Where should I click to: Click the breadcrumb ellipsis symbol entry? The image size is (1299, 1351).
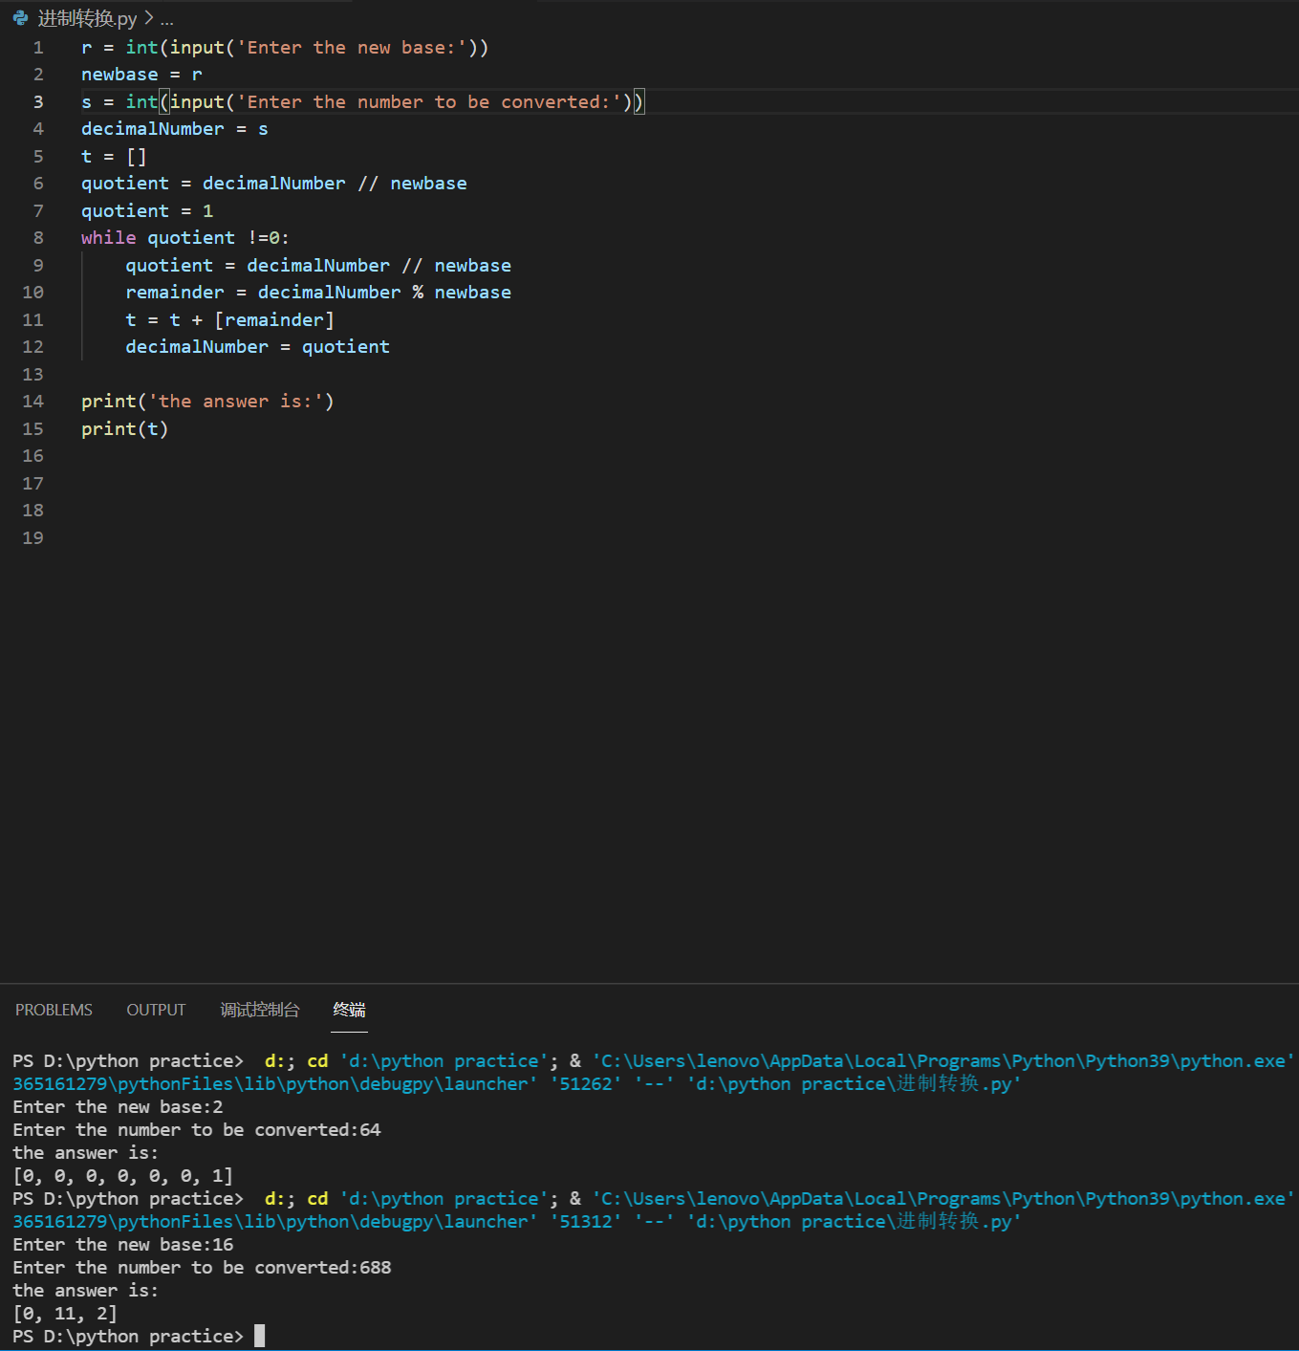pyautogui.click(x=167, y=19)
